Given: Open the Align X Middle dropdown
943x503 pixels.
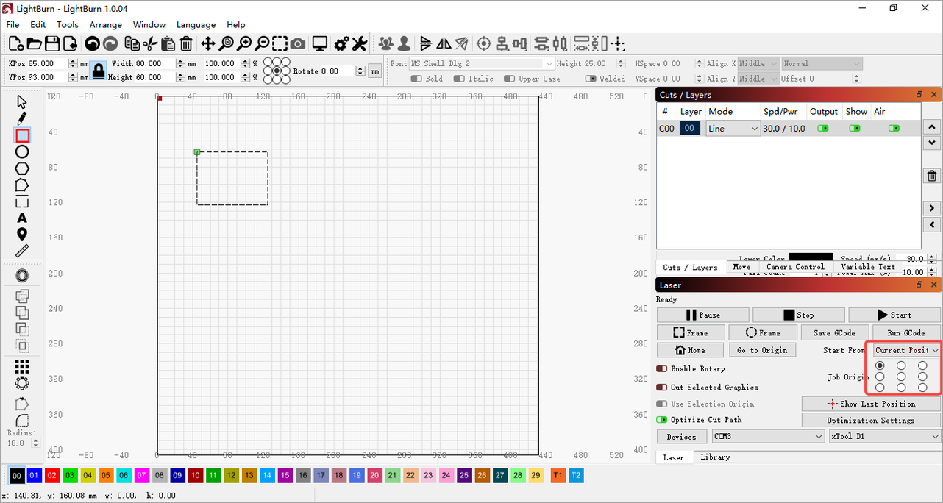Looking at the screenshot, I should [x=758, y=64].
